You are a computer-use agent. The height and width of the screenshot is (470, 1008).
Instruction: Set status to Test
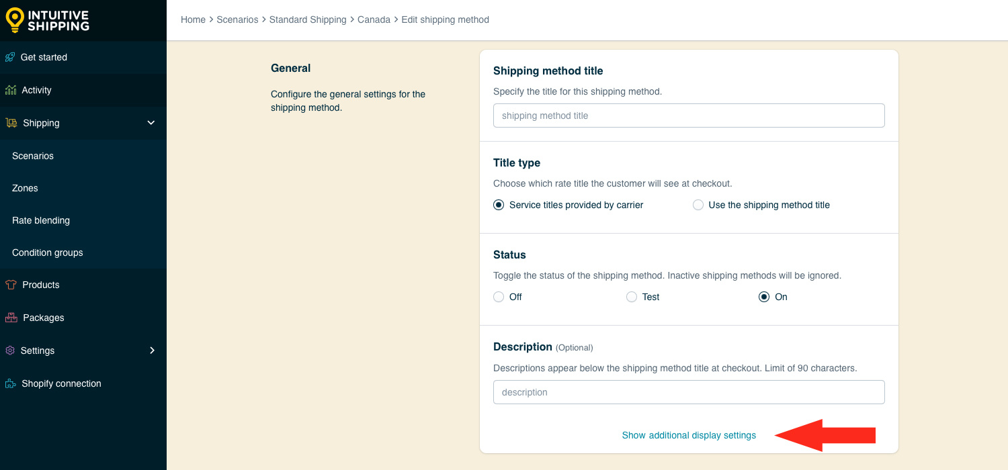tap(632, 297)
